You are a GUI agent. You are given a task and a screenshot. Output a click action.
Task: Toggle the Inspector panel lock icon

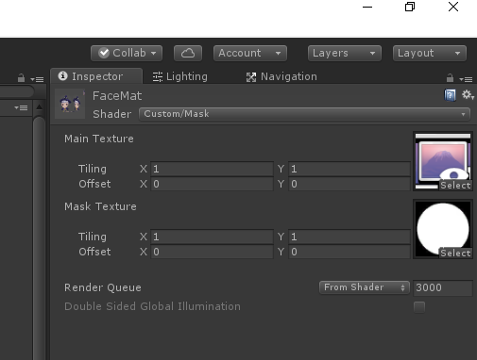(x=450, y=78)
